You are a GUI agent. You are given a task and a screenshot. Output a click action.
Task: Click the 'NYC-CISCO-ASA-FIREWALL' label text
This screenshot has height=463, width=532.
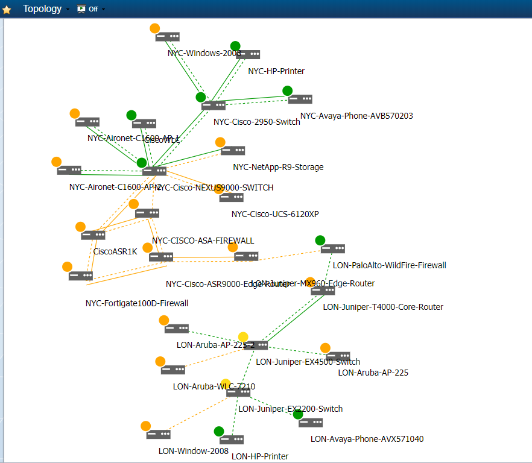[203, 241]
